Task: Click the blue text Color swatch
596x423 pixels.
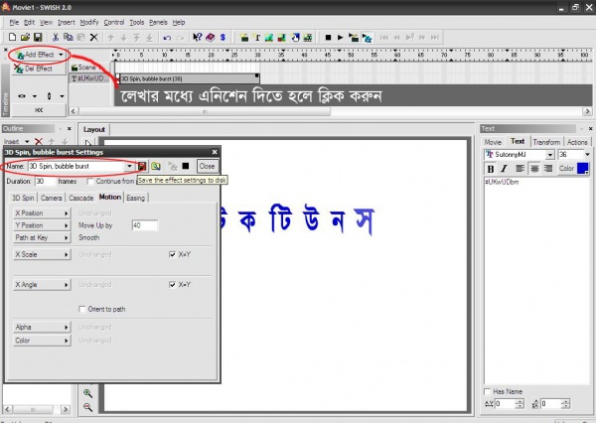Action: [583, 168]
